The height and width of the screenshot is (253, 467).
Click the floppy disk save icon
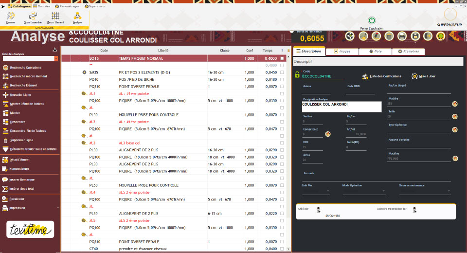pos(415,36)
